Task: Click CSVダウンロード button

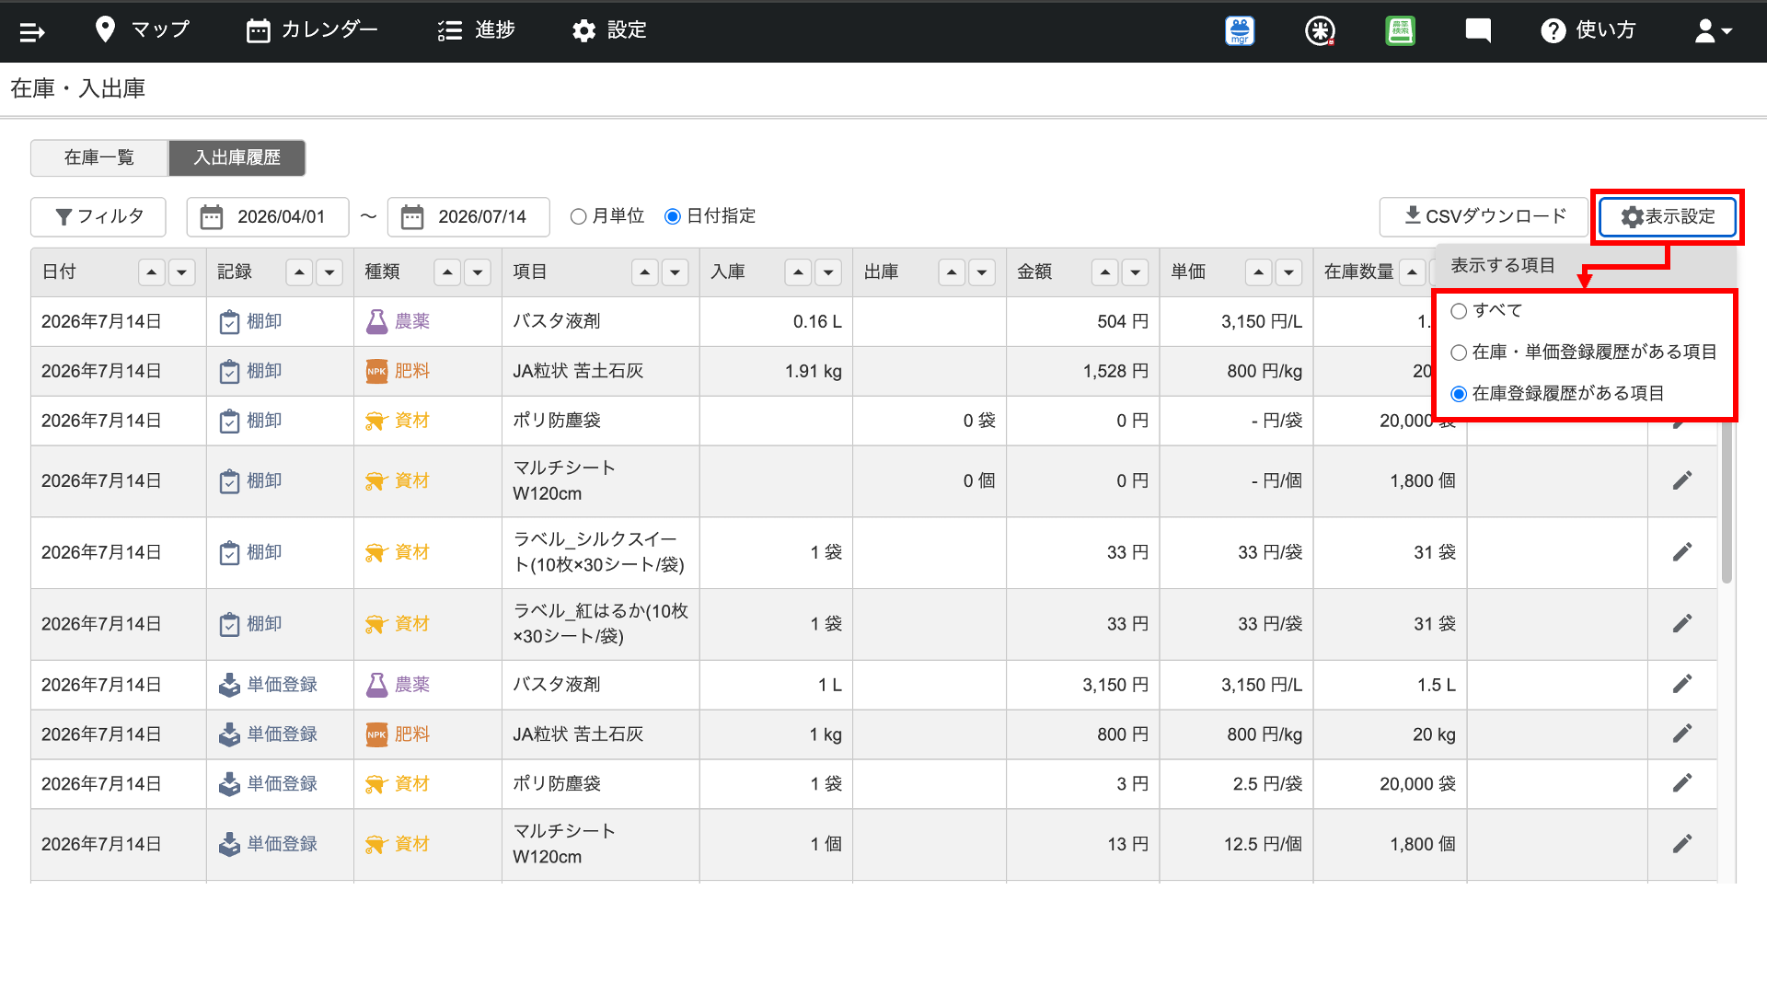Action: tap(1484, 217)
